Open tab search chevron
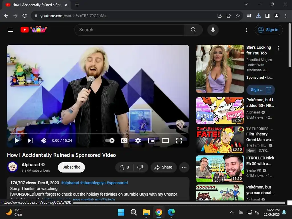Screen dimensions: 292x219 (x=246, y=4)
